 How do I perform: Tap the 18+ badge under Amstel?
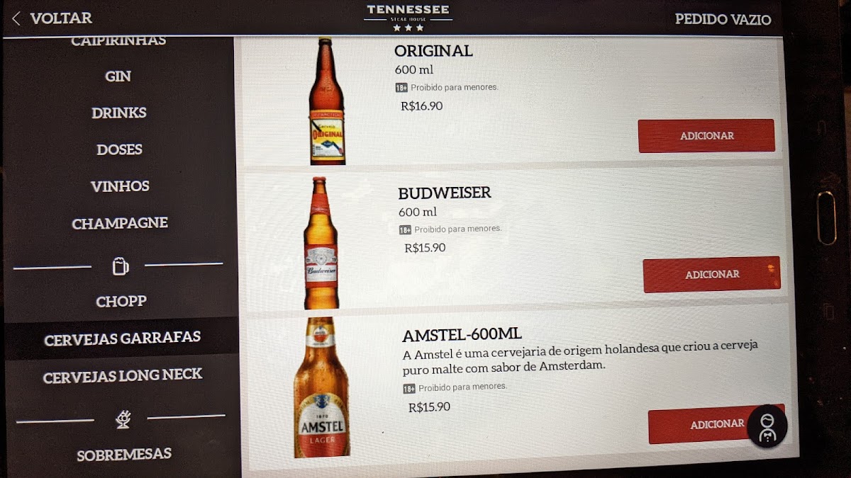tap(409, 388)
